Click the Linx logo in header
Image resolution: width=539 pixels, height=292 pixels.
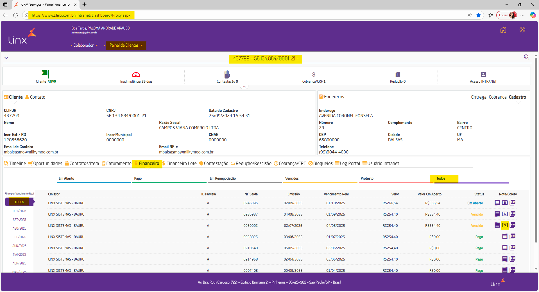22,36
